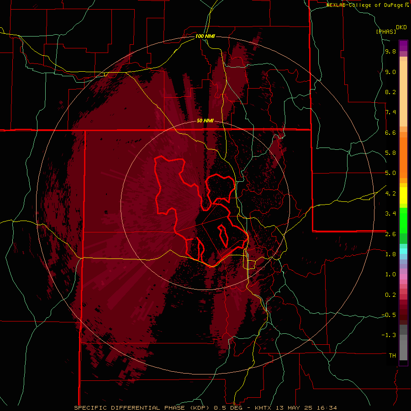Viewport: 411px width, 411px height.
Task: Click the 4.2 scale value label
Action: point(390,194)
